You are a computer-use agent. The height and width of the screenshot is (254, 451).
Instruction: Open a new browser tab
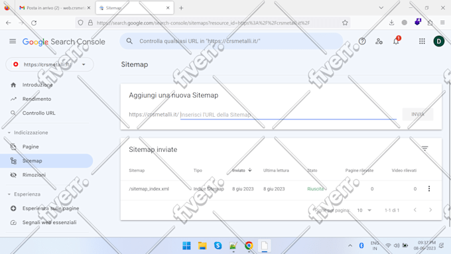click(x=181, y=8)
